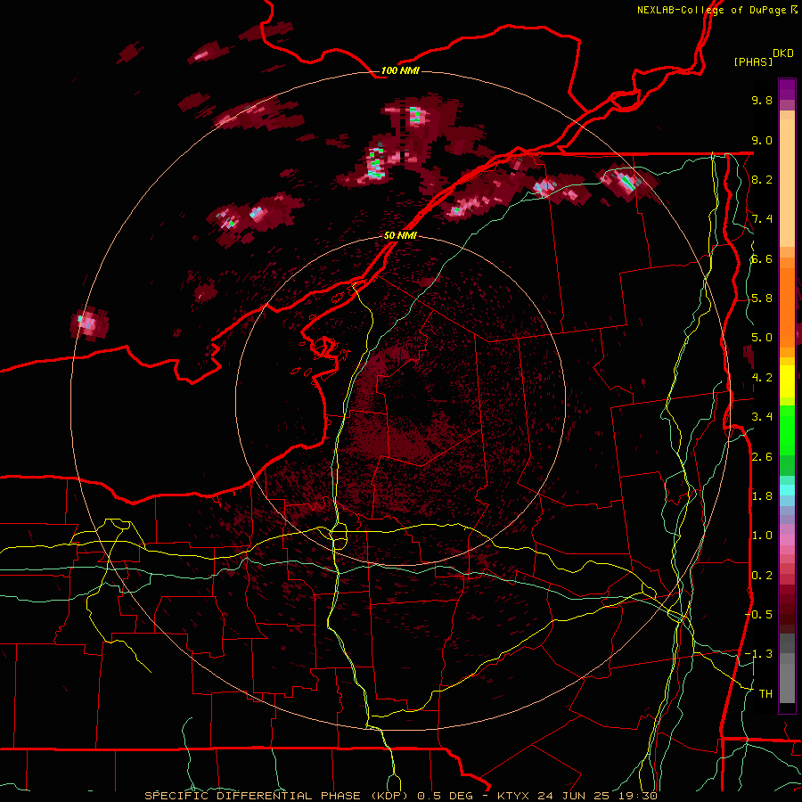
Task: Click the 50 NMI range ring label
Action: [400, 235]
